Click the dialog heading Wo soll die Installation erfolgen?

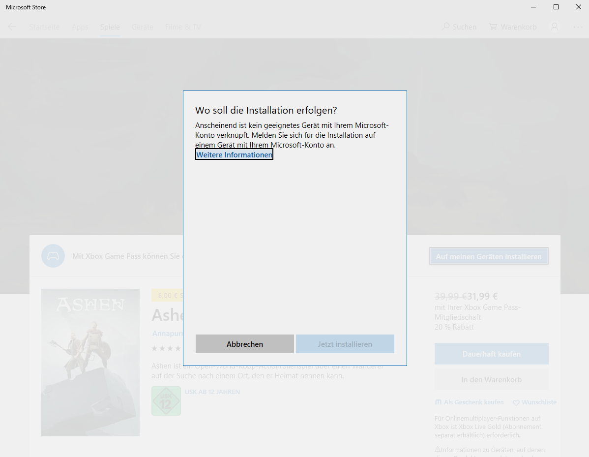tap(266, 110)
